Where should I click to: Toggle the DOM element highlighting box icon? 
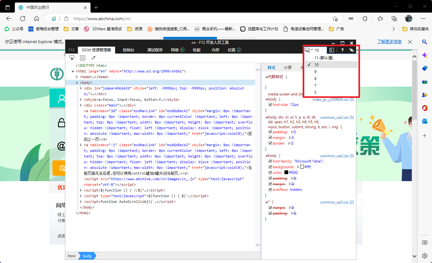point(83,58)
